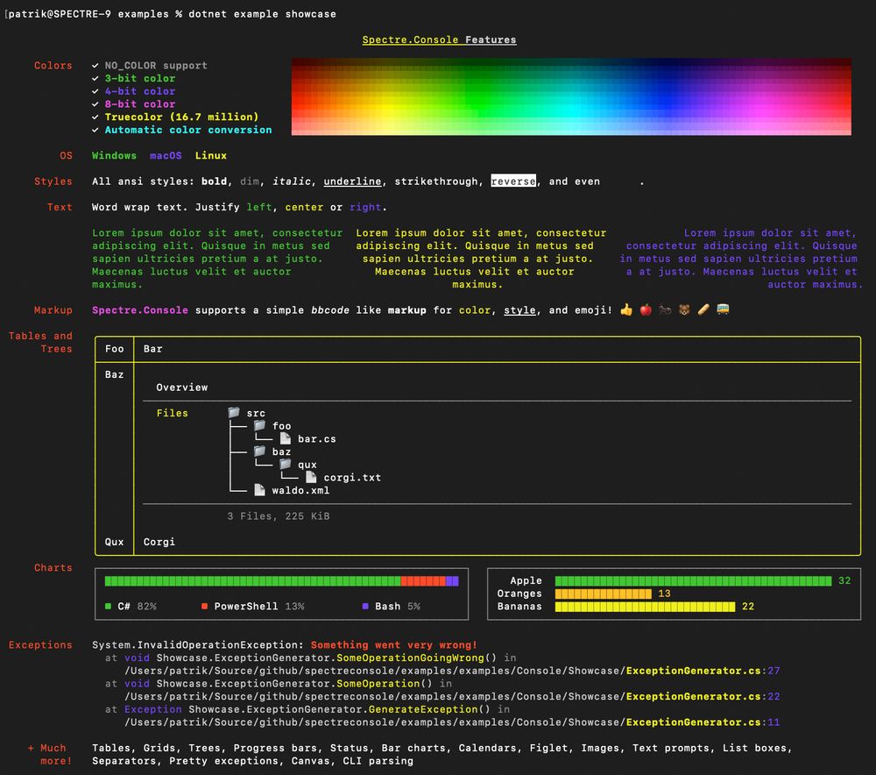Select the waldo.xml file icon
This screenshot has height=775, width=876.
click(x=258, y=489)
